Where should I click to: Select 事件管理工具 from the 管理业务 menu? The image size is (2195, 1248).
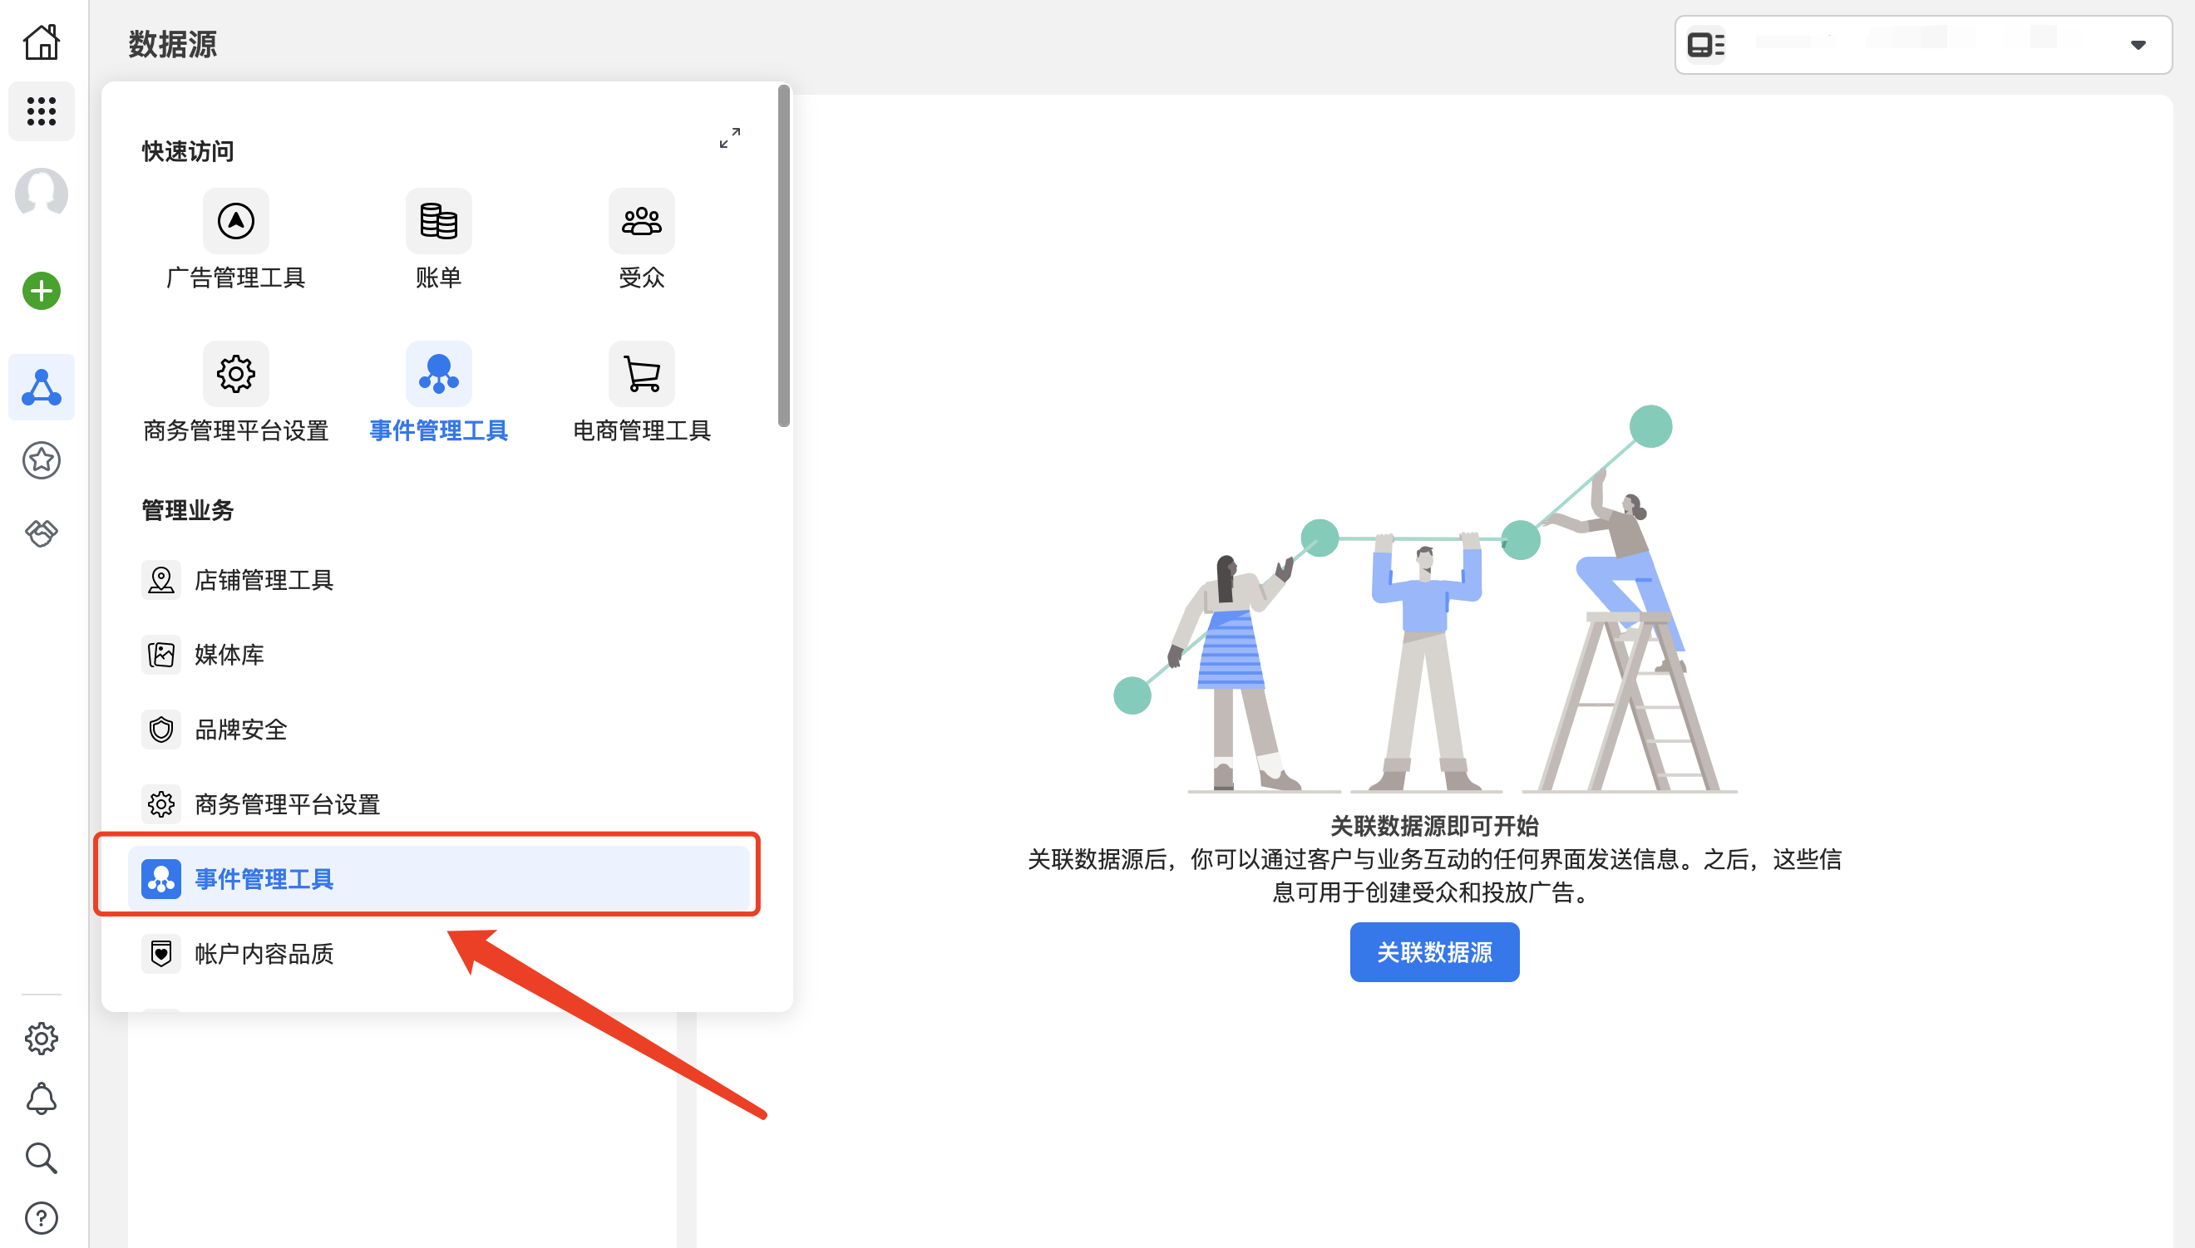pyautogui.click(x=264, y=878)
